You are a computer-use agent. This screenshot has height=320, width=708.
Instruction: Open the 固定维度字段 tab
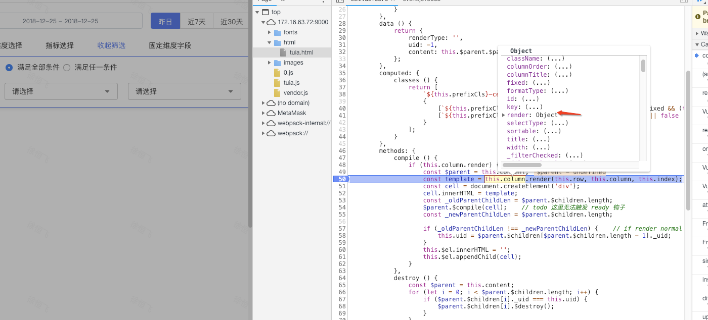(x=170, y=45)
